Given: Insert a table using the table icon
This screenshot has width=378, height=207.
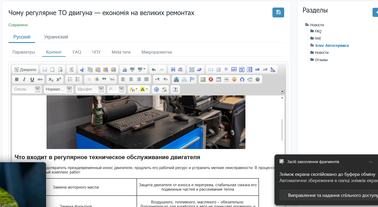Looking at the screenshot, I should [x=219, y=79].
